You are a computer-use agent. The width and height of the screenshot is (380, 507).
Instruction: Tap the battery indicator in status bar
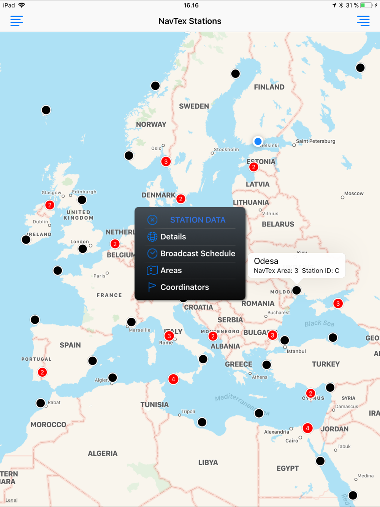tap(366, 5)
